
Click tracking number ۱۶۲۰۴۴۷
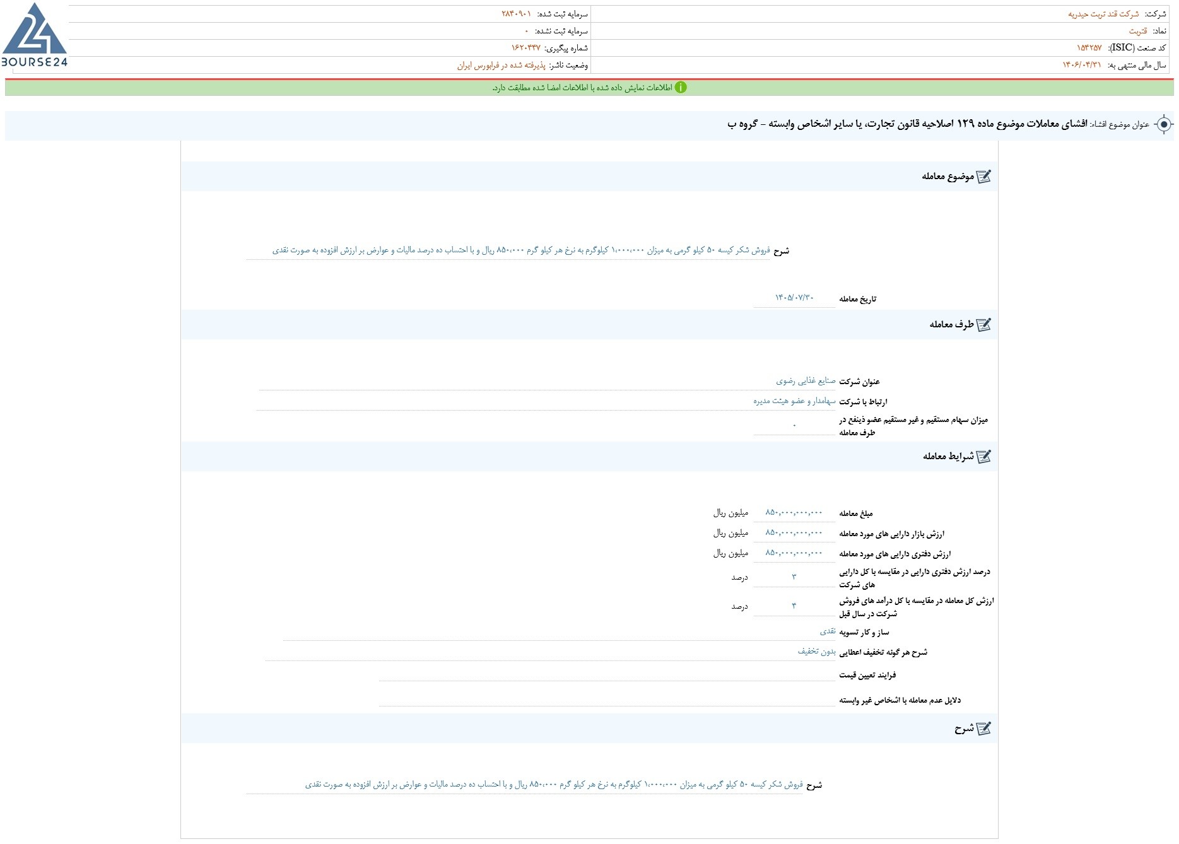pyautogui.click(x=525, y=48)
